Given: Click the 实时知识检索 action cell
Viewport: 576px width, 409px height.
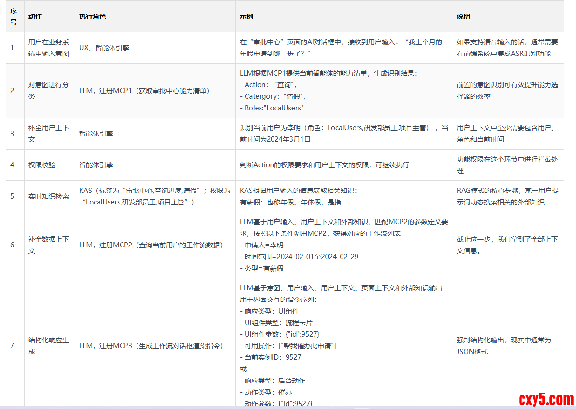Looking at the screenshot, I should pyautogui.click(x=49, y=196).
